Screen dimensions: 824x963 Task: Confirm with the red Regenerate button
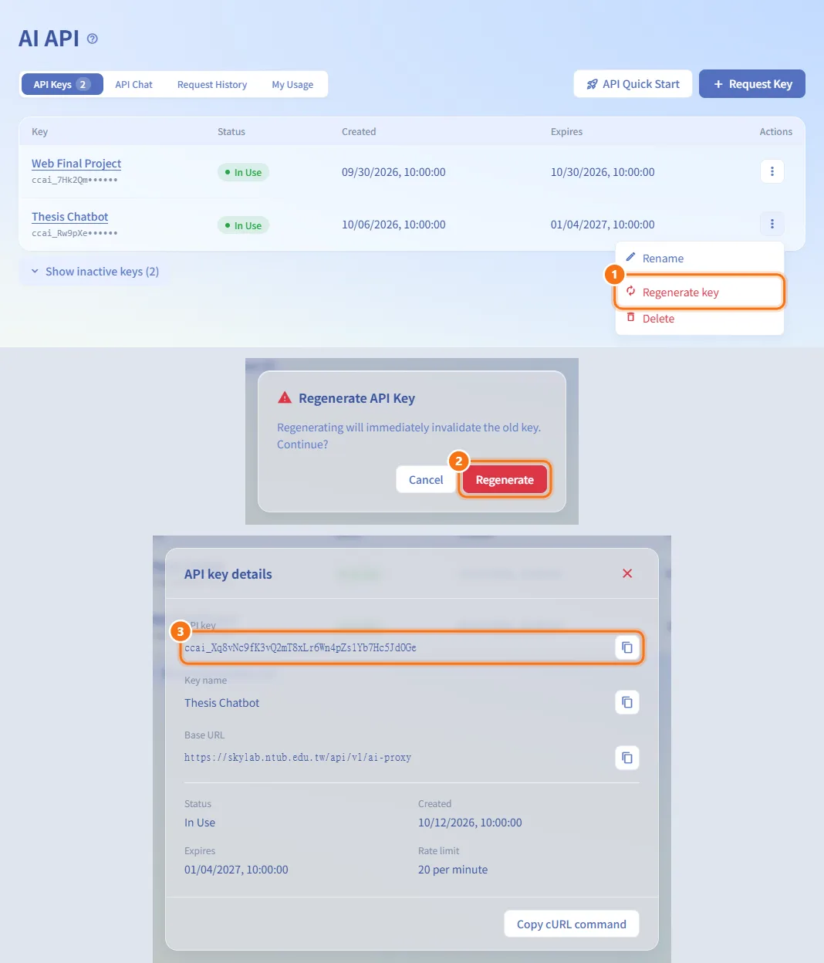coord(505,480)
